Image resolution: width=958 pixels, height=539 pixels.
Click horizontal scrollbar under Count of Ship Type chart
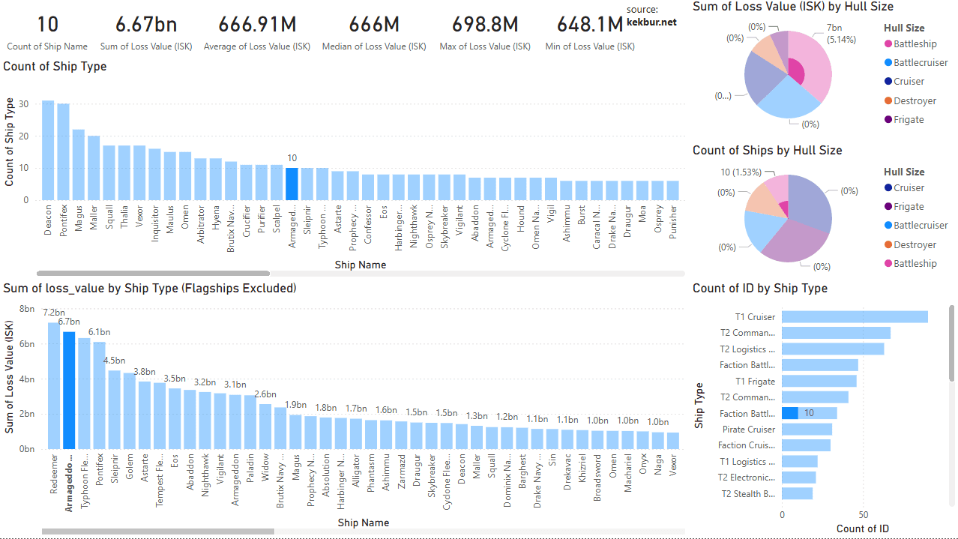click(153, 274)
